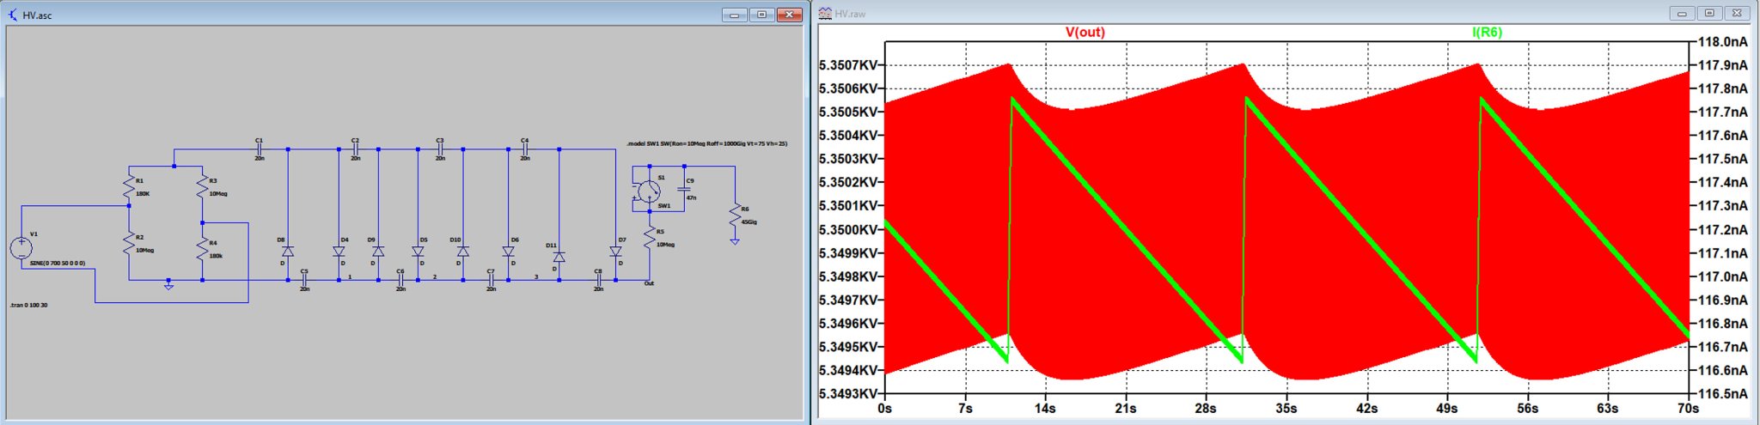Screen dimensions: 1760x425
Task: Maximize the HV.raw waveform window
Action: [x=1709, y=13]
